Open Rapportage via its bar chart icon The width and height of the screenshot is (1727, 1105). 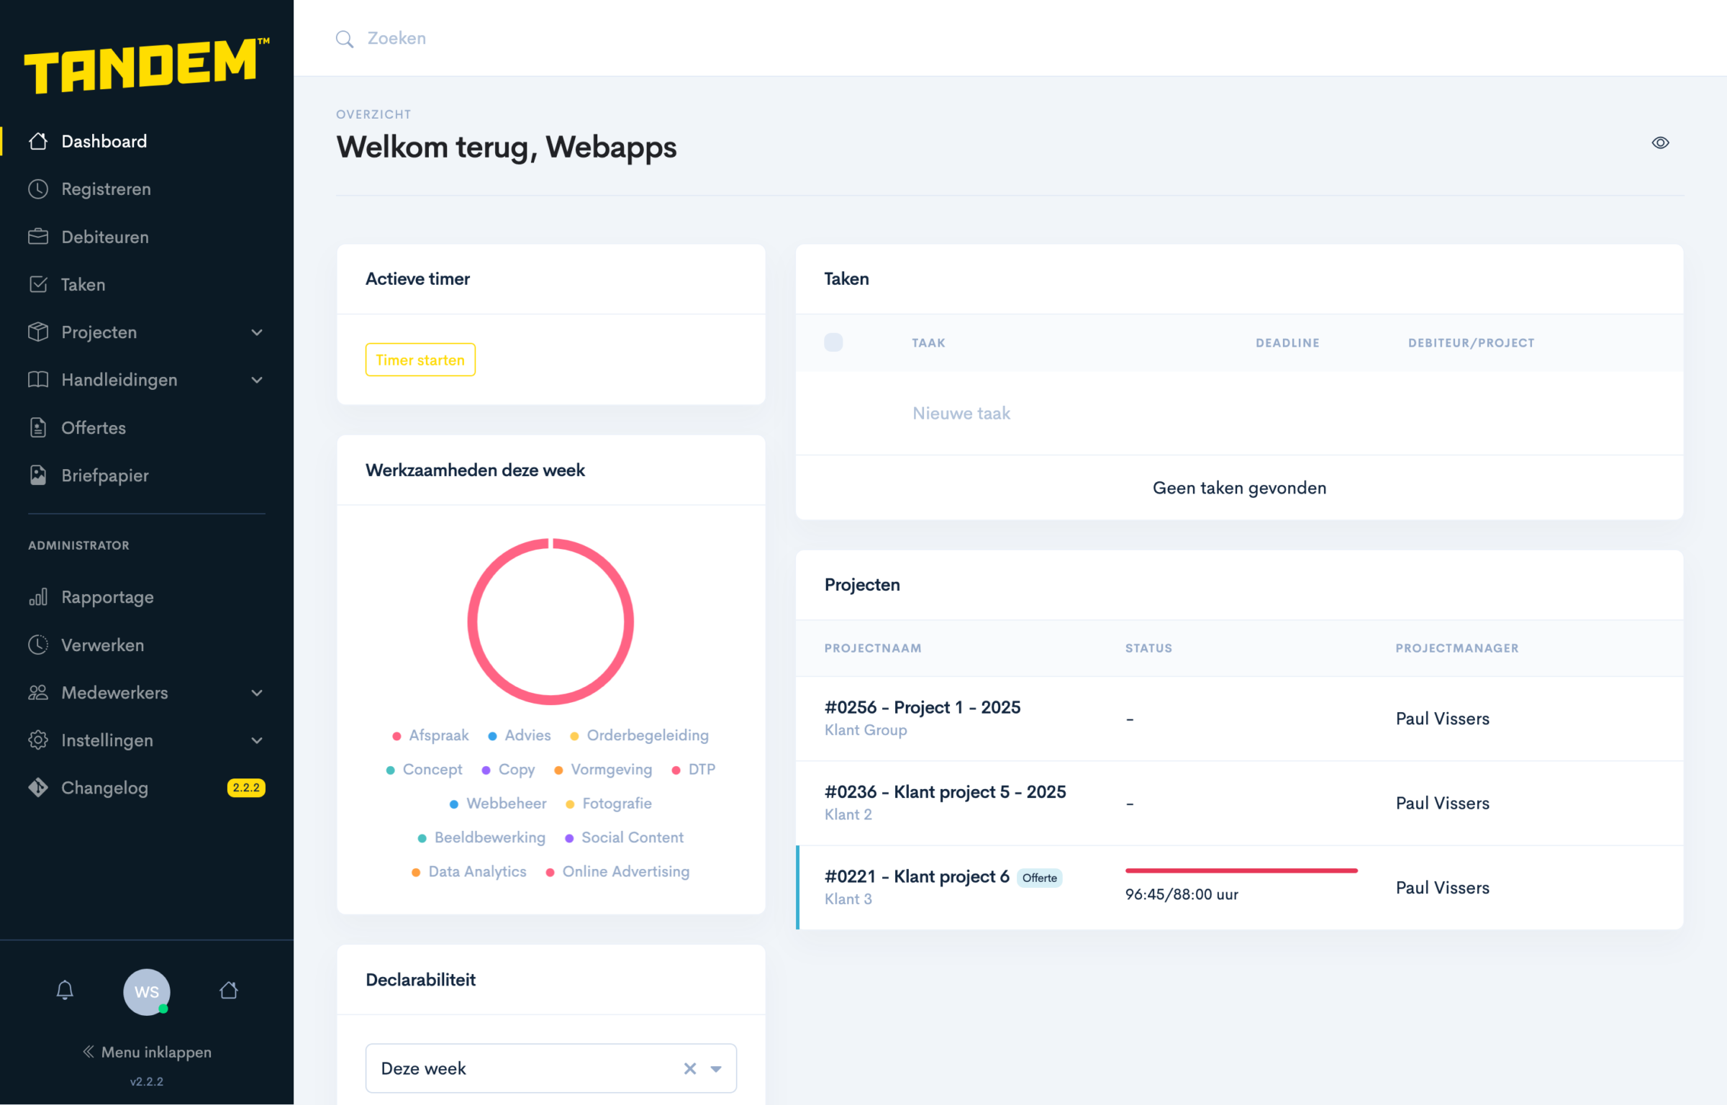tap(38, 597)
